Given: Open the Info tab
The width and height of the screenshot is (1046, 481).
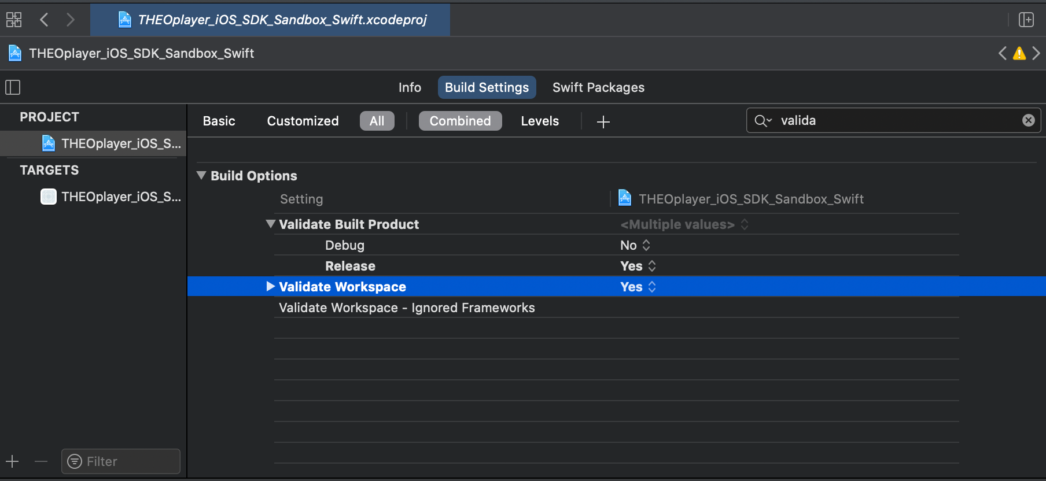Looking at the screenshot, I should [410, 87].
